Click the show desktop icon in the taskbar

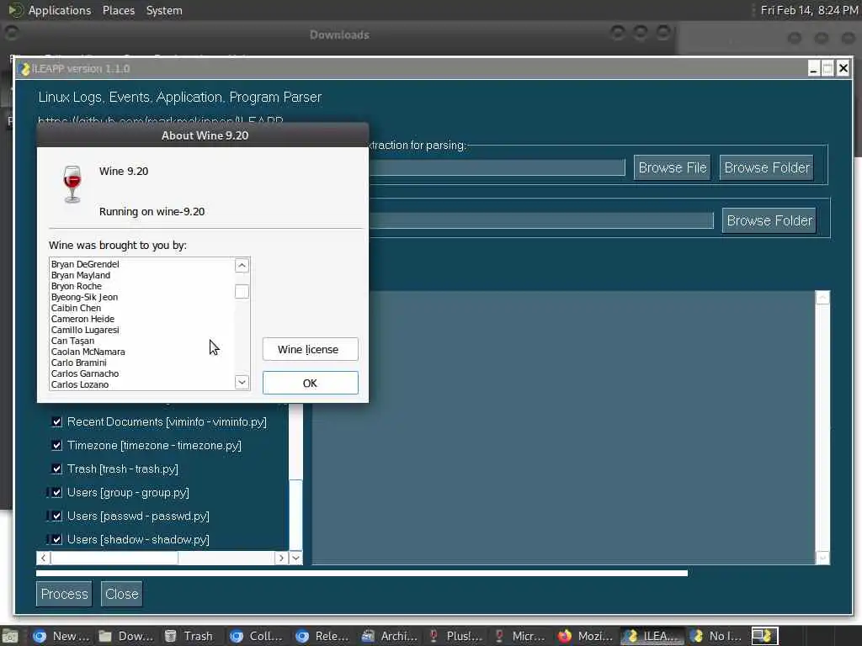(10, 637)
